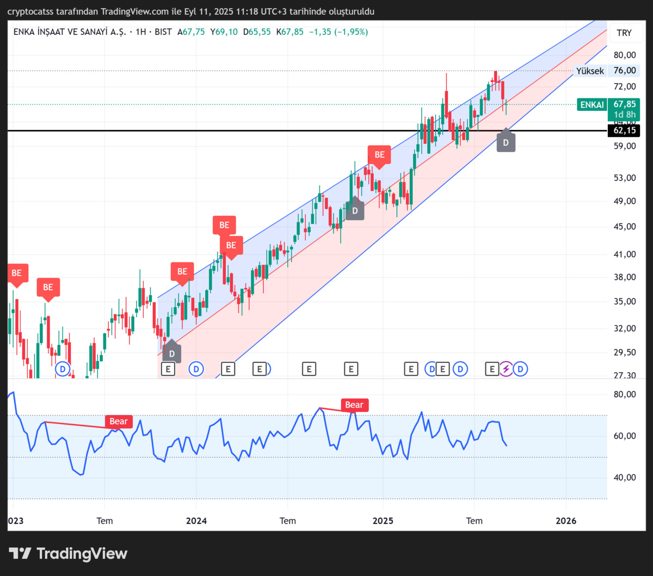Screen dimensions: 653x576
Task: Click the 2024 label on the time axis
Action: click(196, 521)
